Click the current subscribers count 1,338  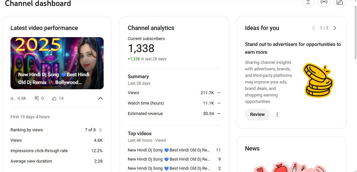(x=141, y=49)
